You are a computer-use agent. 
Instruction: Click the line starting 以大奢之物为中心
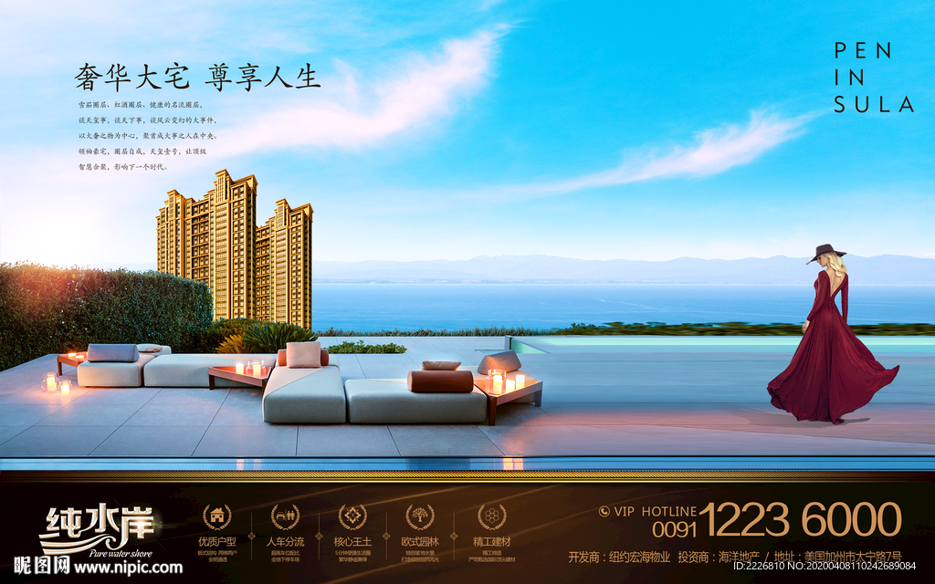(x=147, y=136)
